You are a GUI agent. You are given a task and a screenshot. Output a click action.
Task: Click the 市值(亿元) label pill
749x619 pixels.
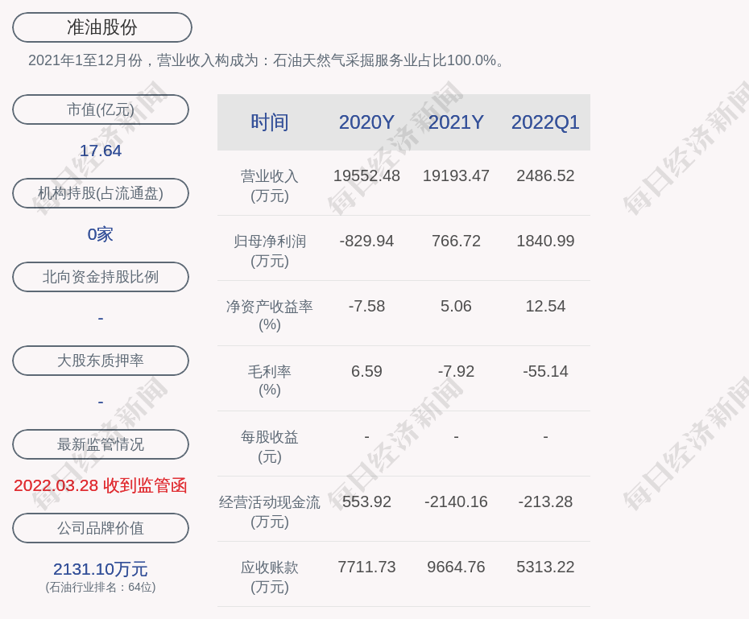[x=101, y=109]
